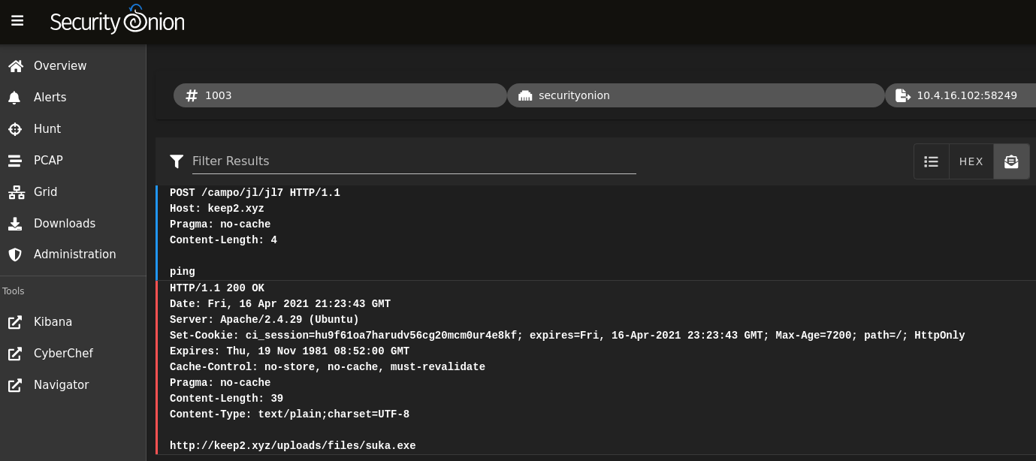Click the Overview home icon
Image resolution: width=1036 pixels, height=461 pixels.
pos(16,66)
